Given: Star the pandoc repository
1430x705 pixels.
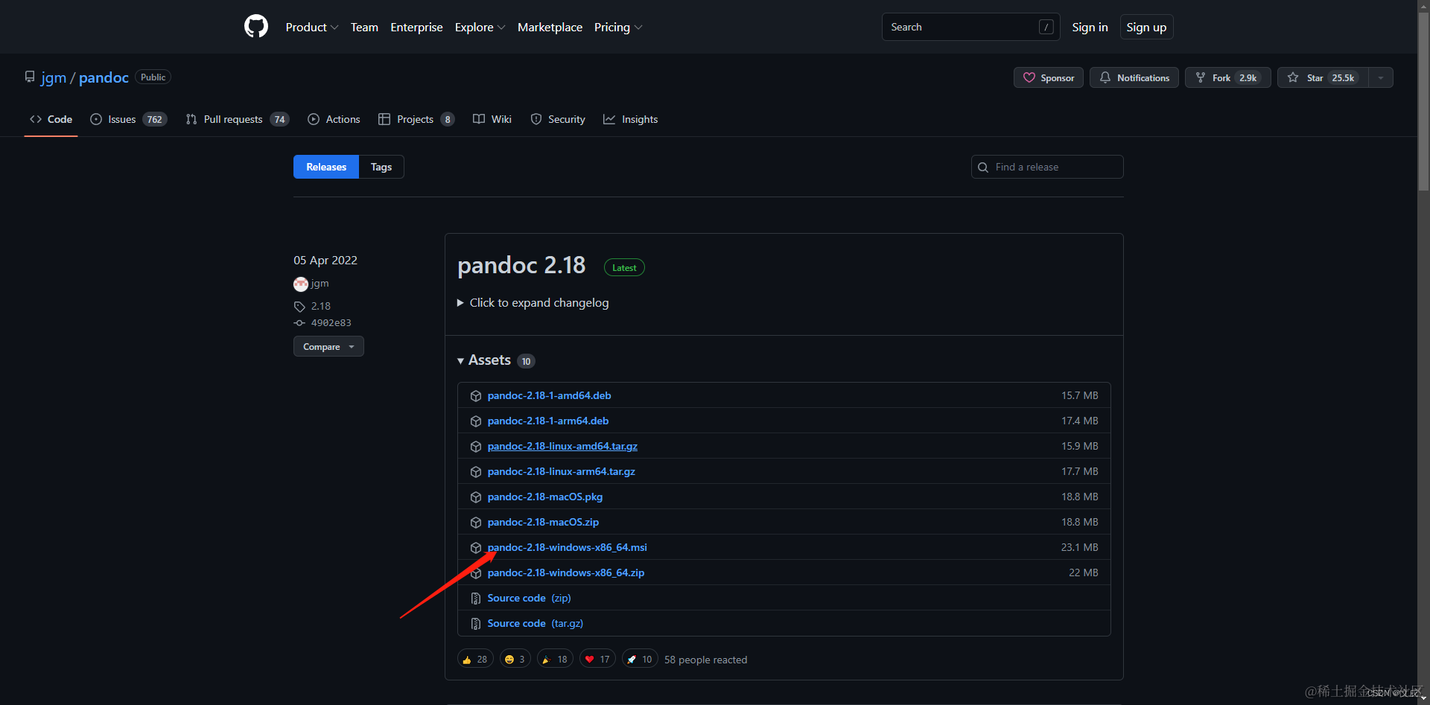Looking at the screenshot, I should (1323, 77).
